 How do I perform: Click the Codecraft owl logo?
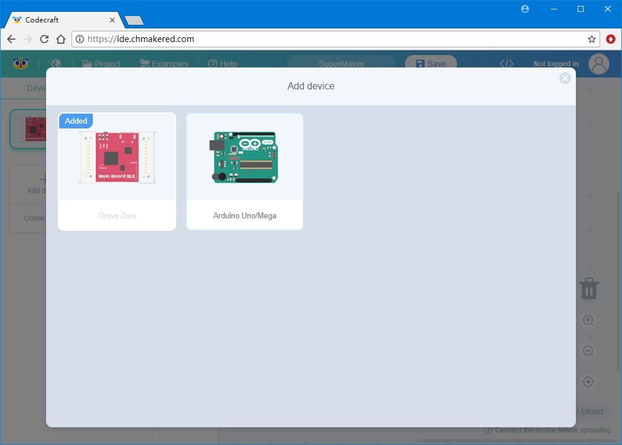click(x=21, y=63)
